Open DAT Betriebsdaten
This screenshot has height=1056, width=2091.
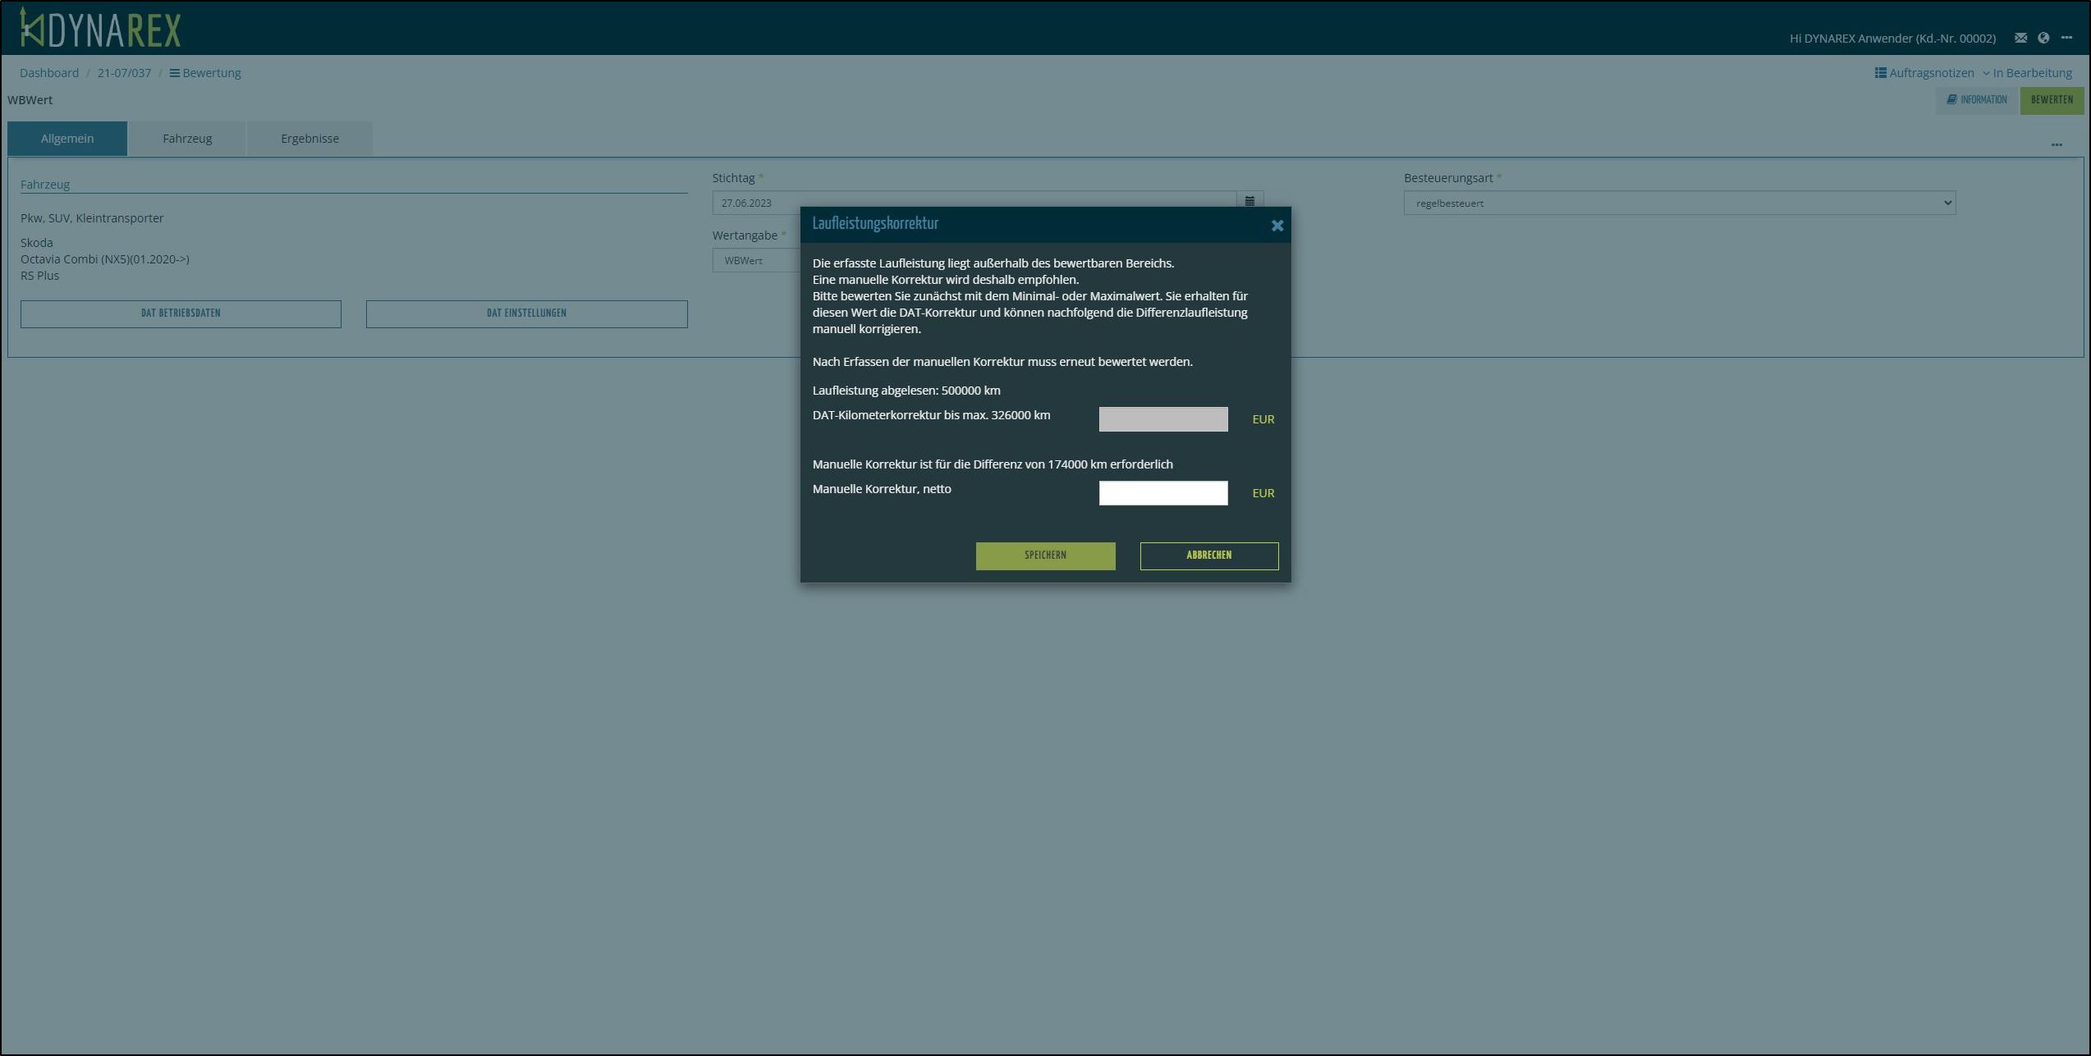[181, 313]
